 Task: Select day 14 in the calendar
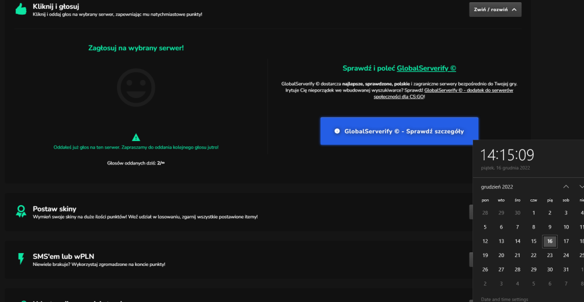tap(517, 241)
